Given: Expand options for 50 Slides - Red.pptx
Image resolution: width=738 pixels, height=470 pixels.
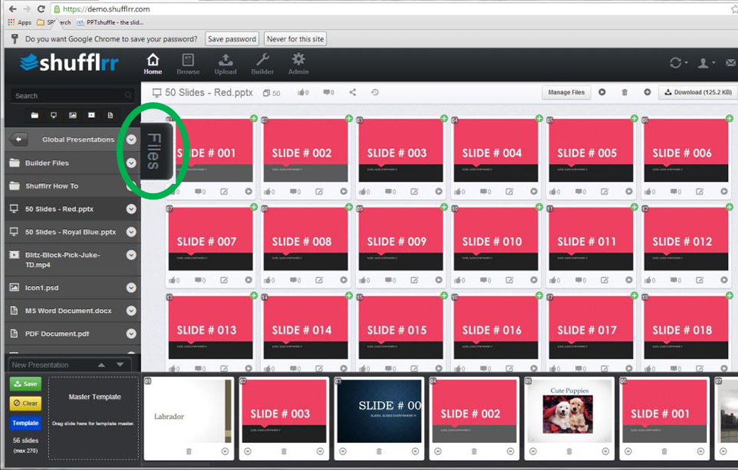Looking at the screenshot, I should coord(131,209).
